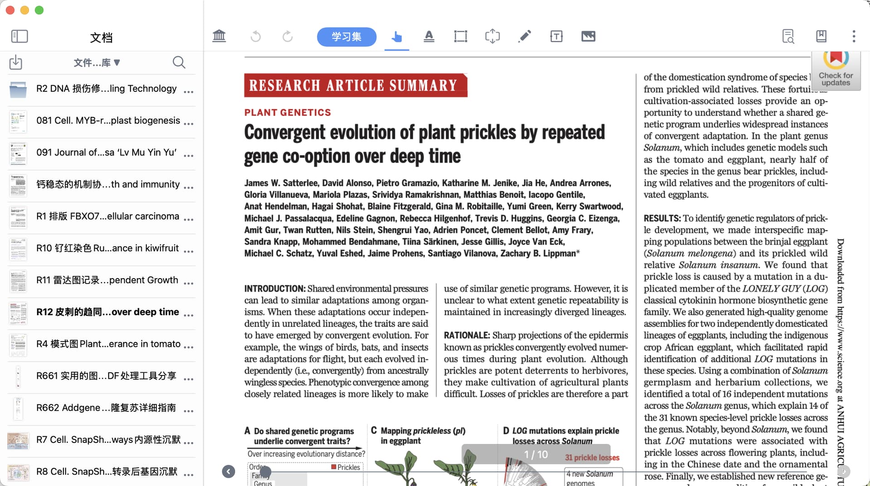
Task: Select the rectangle selection tool
Action: [460, 36]
